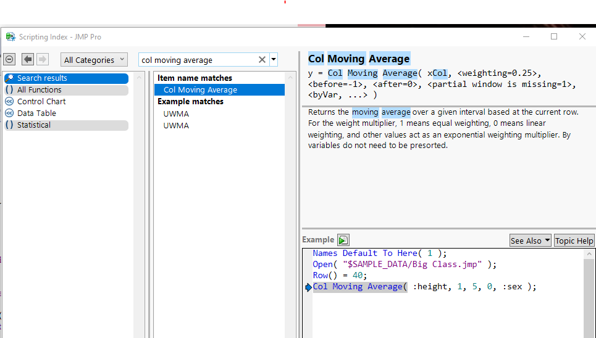Expand the search options dropdown arrow

tap(274, 60)
